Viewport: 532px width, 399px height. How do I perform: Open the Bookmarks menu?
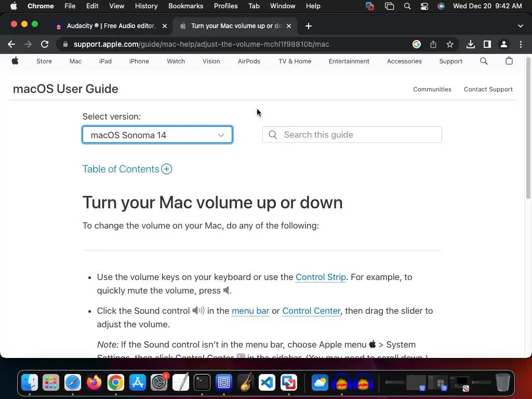185,6
